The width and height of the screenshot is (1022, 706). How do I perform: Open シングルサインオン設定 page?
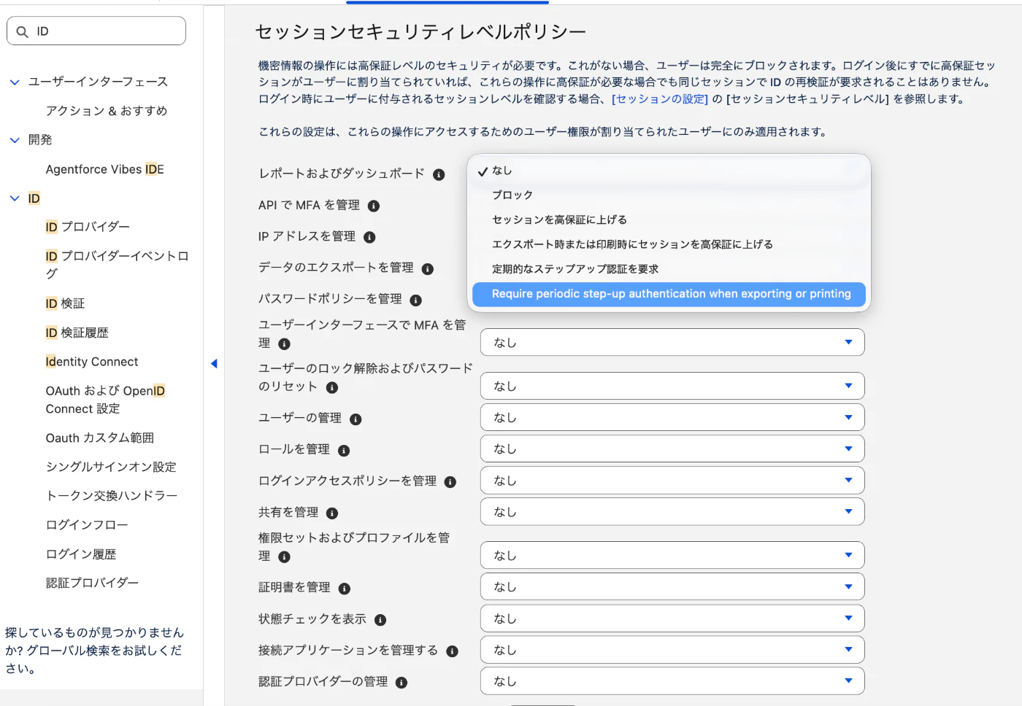coord(111,467)
